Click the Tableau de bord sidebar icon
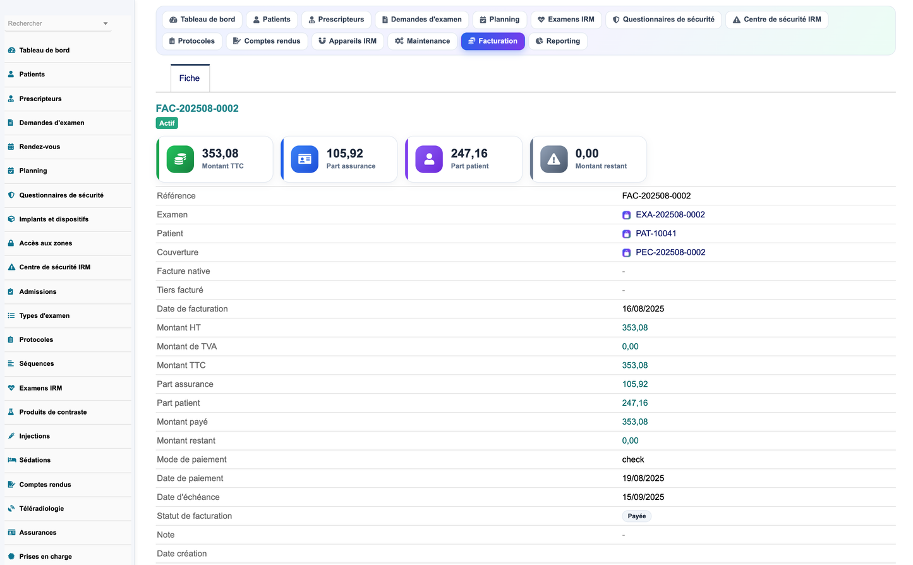The width and height of the screenshot is (913, 565). coord(11,51)
